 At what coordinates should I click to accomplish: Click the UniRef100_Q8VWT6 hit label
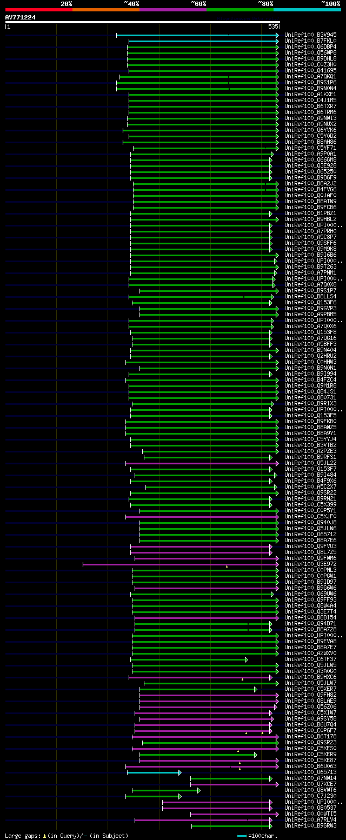point(310,790)
